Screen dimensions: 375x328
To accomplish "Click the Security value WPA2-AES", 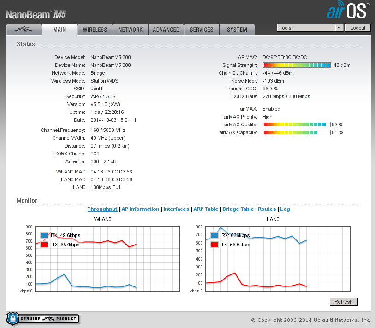I will 103,97.
